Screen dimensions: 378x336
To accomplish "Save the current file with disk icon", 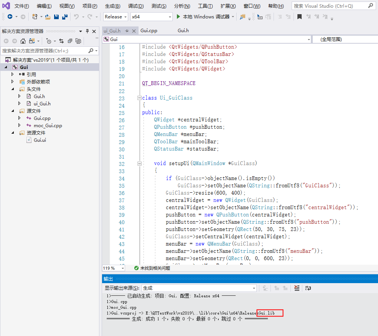I will (x=56, y=16).
